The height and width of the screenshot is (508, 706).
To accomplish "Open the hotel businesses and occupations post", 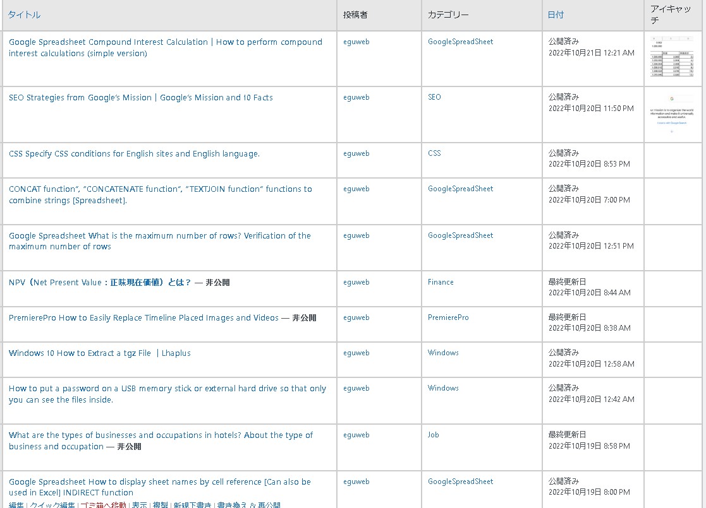I will click(161, 440).
